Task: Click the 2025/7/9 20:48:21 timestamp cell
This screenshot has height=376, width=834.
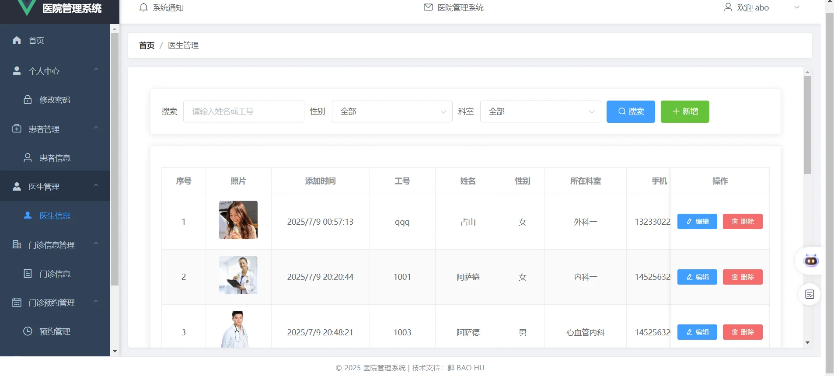Action: tap(320, 332)
